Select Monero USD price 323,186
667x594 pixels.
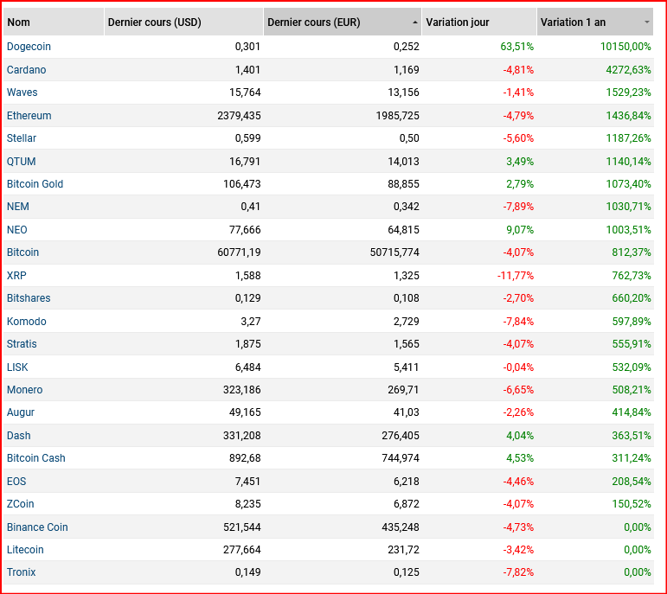(241, 390)
